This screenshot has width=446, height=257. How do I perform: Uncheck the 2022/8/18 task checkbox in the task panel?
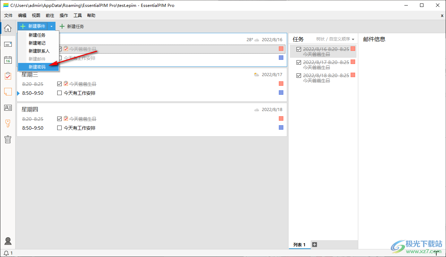[x=299, y=76]
